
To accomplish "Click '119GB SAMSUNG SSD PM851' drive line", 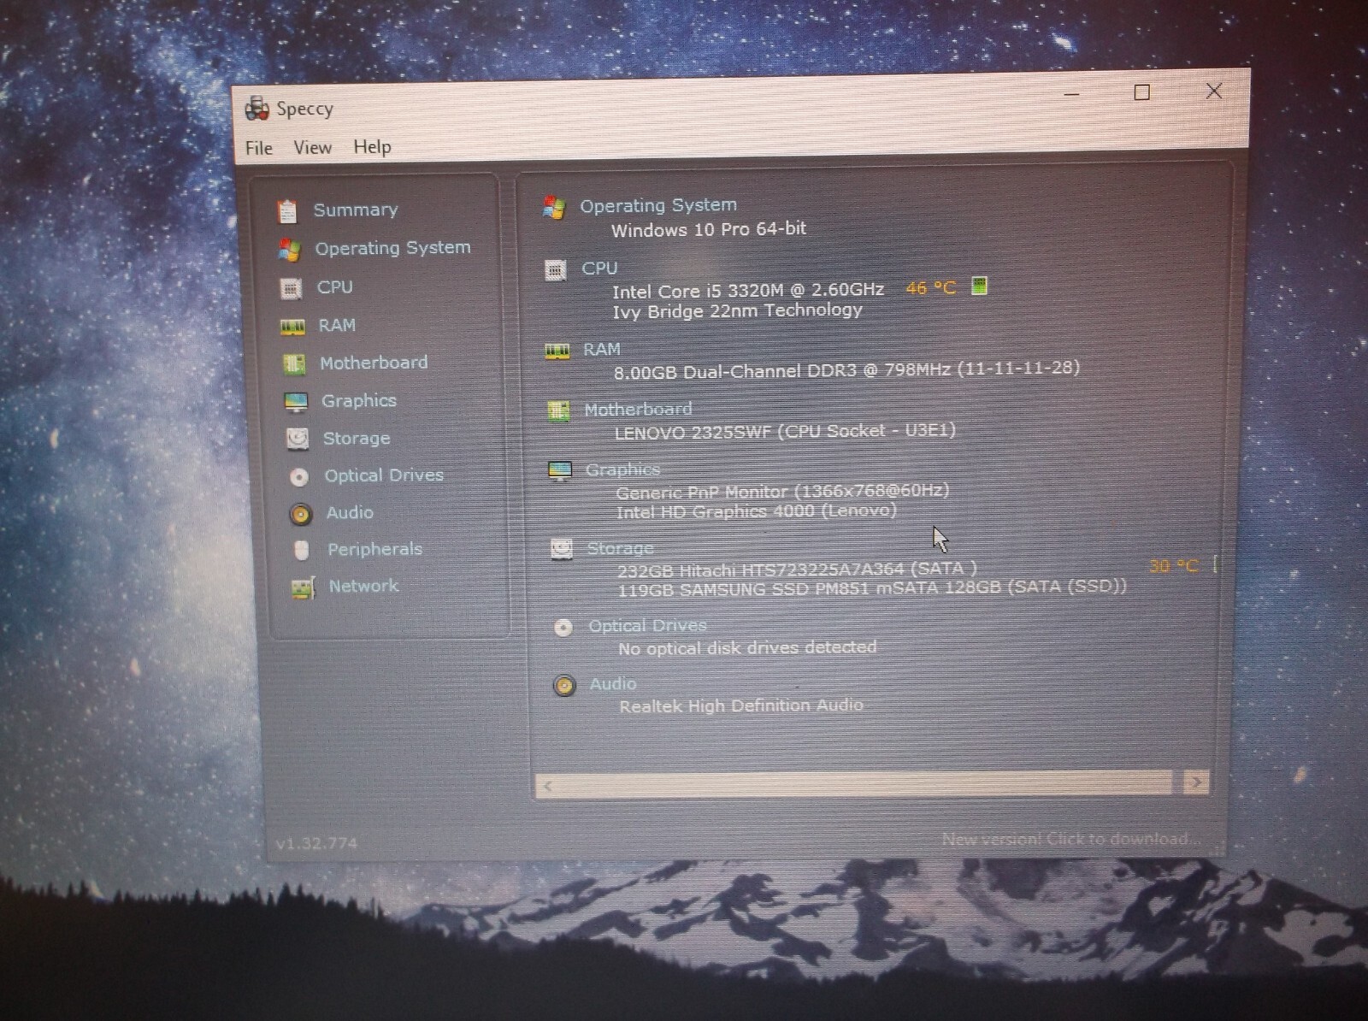I will pyautogui.click(x=872, y=588).
